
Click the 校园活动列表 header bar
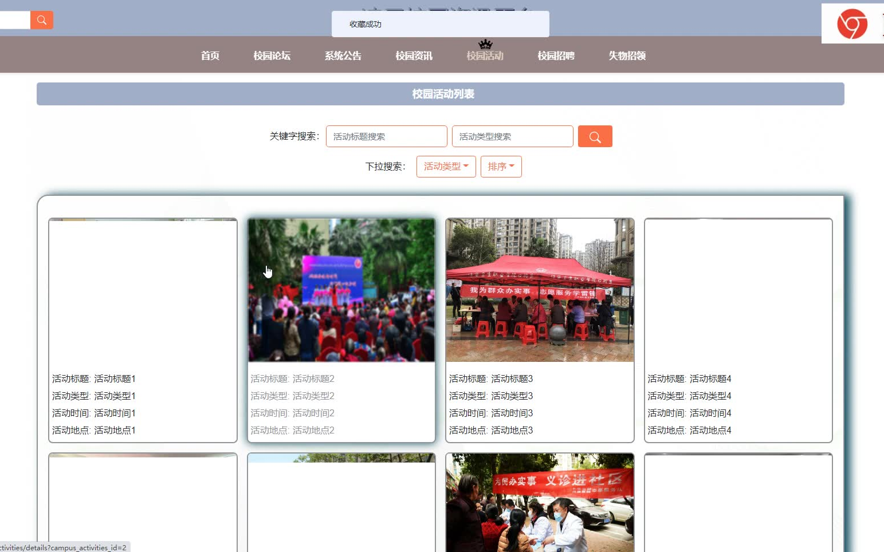click(x=441, y=94)
